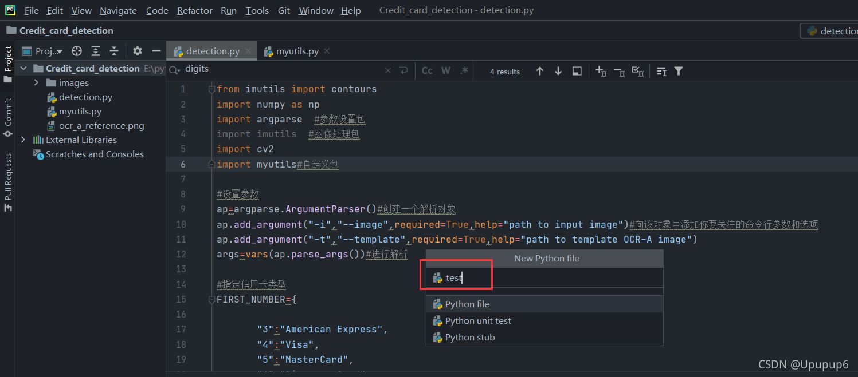Jump to previous search occurrence

tap(540, 71)
